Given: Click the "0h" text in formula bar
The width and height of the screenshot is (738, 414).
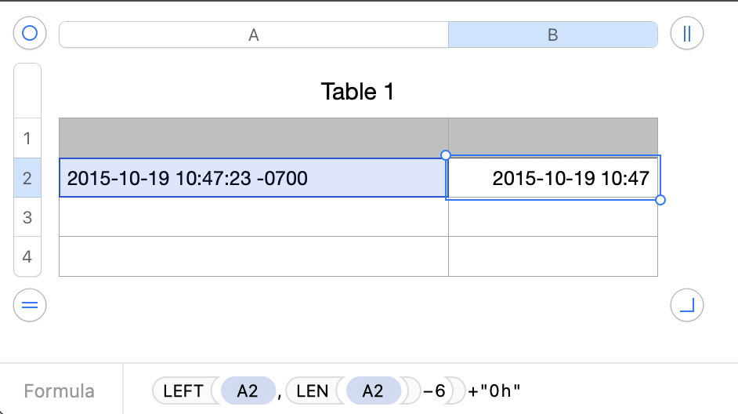Looking at the screenshot, I should tap(500, 390).
